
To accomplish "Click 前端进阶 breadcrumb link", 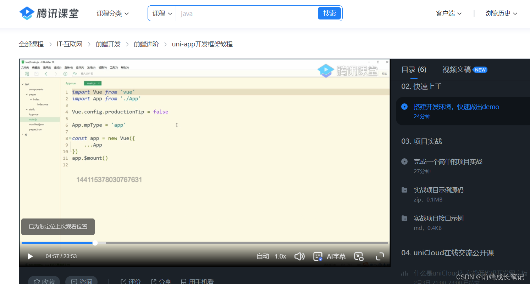I will pyautogui.click(x=146, y=44).
